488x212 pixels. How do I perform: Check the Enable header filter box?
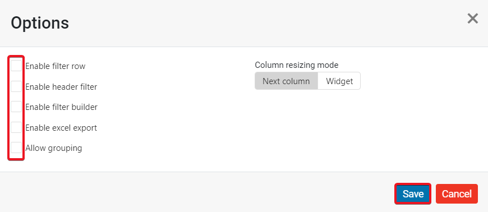16,86
